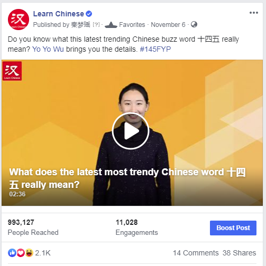This screenshot has width=266, height=266.
Task: Open the 2.1K reactions count
Action: click(43, 253)
